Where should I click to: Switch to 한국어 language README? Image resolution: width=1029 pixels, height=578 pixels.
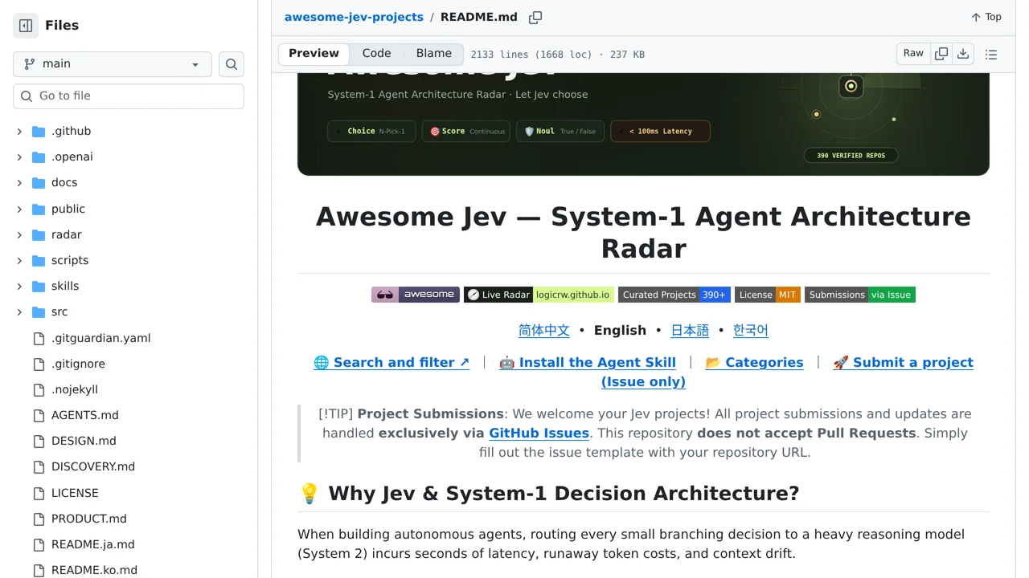point(751,331)
